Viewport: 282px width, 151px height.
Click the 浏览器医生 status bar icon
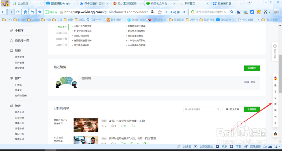pyautogui.click(x=195, y=147)
